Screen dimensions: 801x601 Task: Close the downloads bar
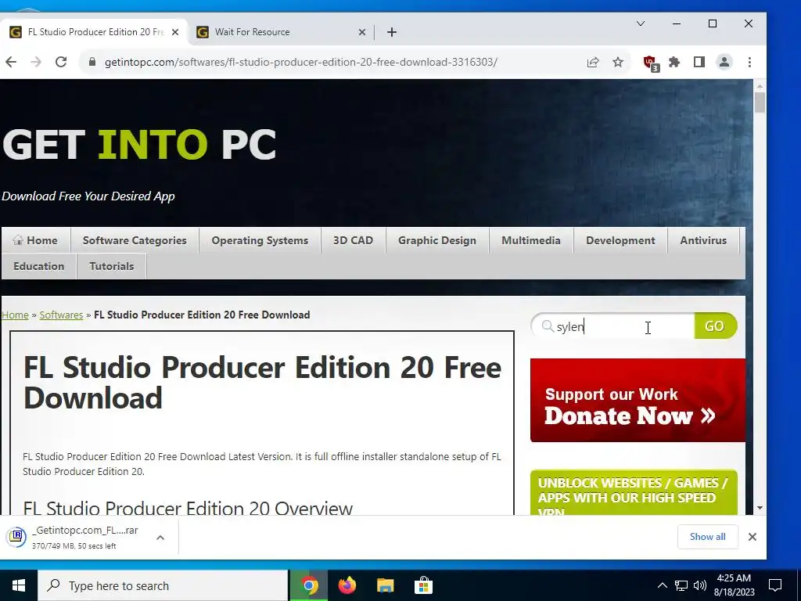[x=752, y=537]
